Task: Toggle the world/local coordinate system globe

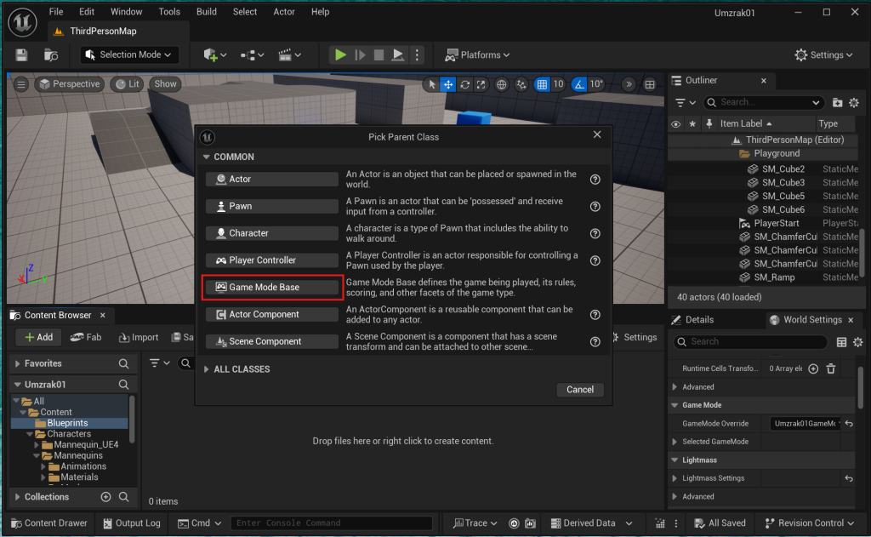Action: [x=501, y=84]
